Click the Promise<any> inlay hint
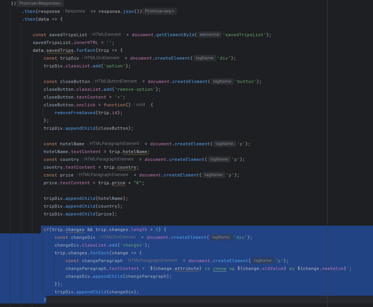The image size is (373, 307). (x=160, y=11)
